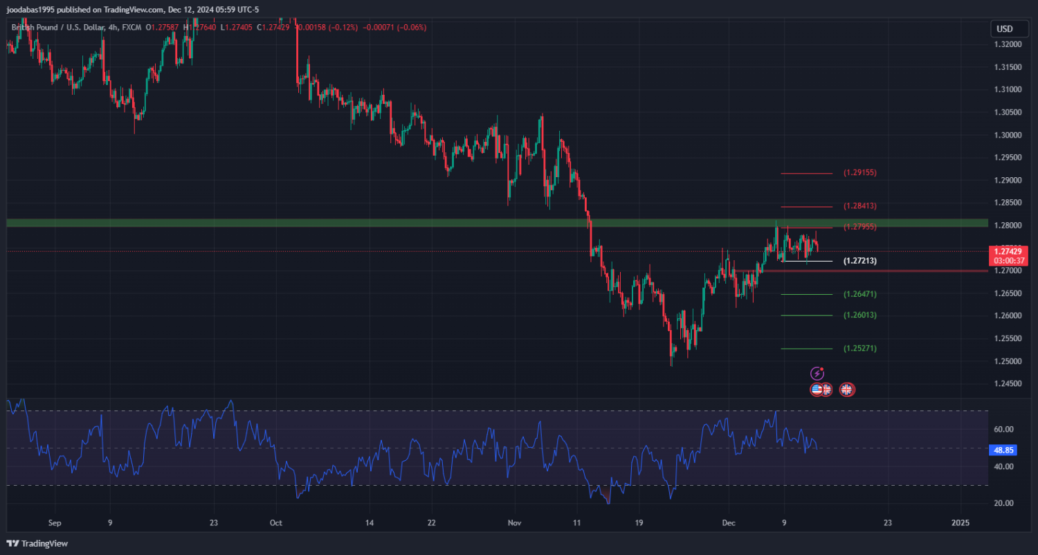Click the 2025 label on time axis
This screenshot has width=1038, height=555.
coord(960,523)
